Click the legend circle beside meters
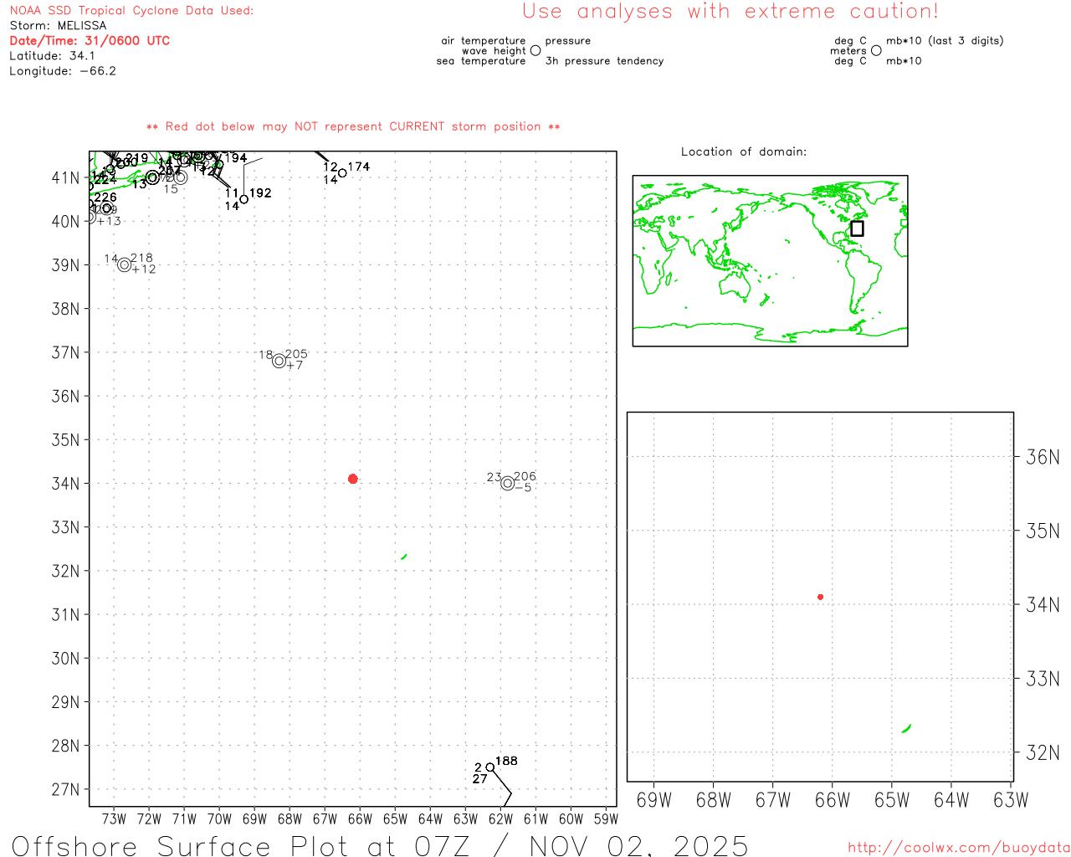 point(876,50)
